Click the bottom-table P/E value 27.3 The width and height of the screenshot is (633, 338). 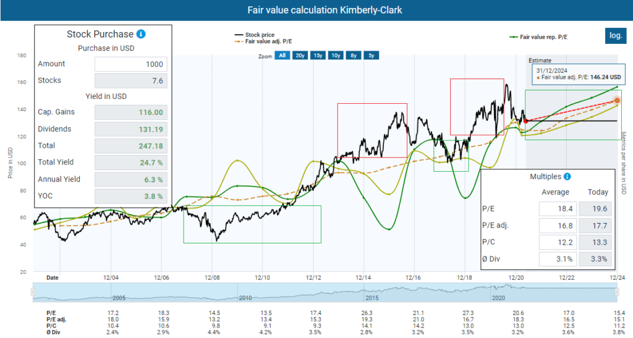tap(468, 313)
